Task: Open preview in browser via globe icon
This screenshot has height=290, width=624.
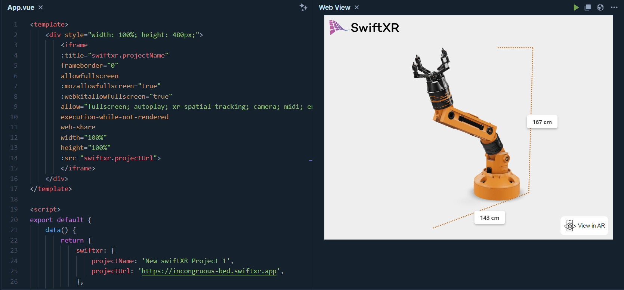Action: pos(600,7)
